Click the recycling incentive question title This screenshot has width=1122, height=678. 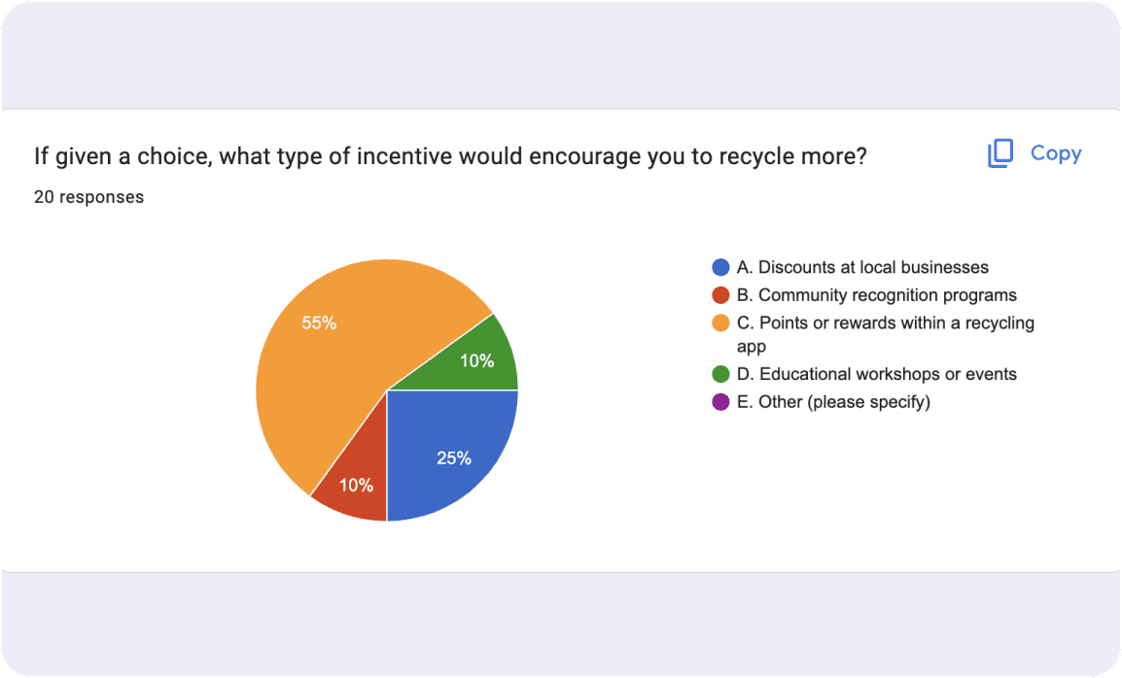click(x=450, y=156)
